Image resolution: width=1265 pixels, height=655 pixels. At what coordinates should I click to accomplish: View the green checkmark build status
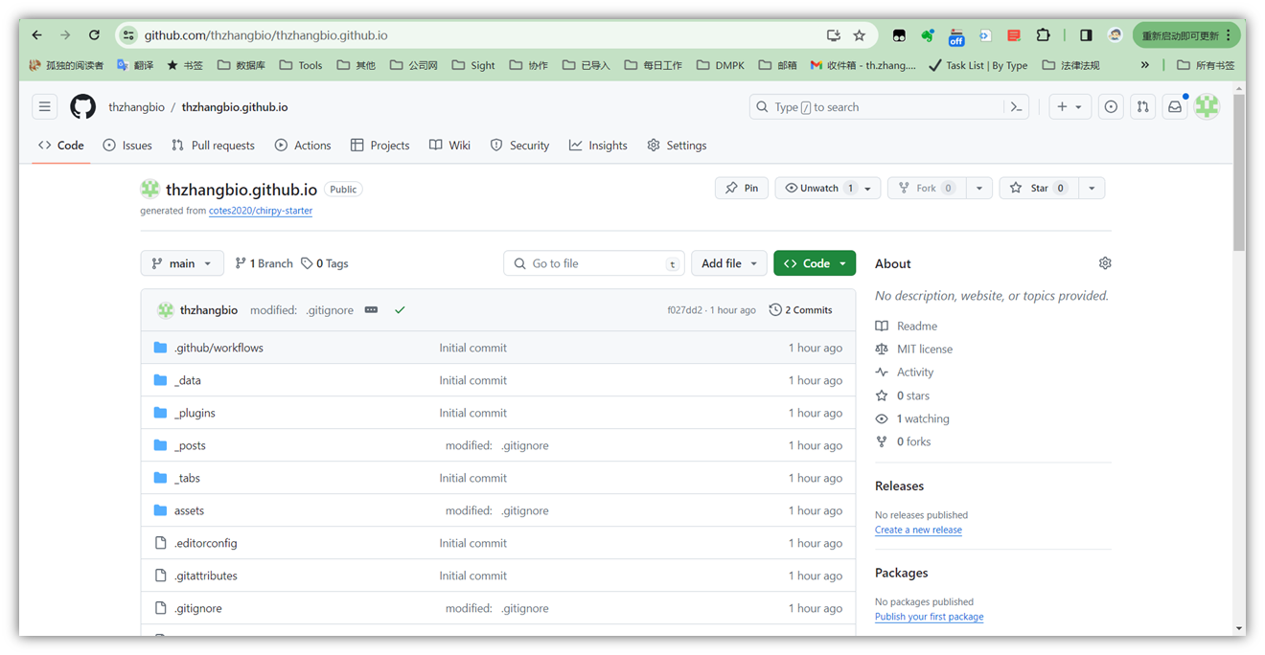tap(400, 310)
